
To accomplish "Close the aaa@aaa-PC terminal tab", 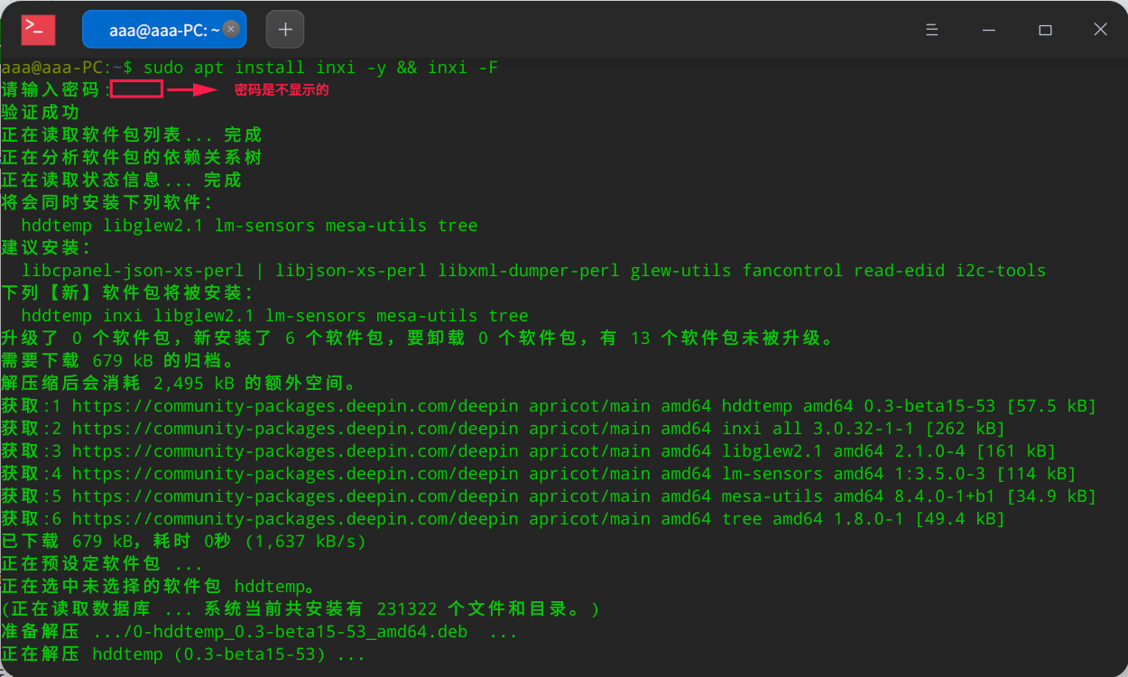I will (x=231, y=28).
